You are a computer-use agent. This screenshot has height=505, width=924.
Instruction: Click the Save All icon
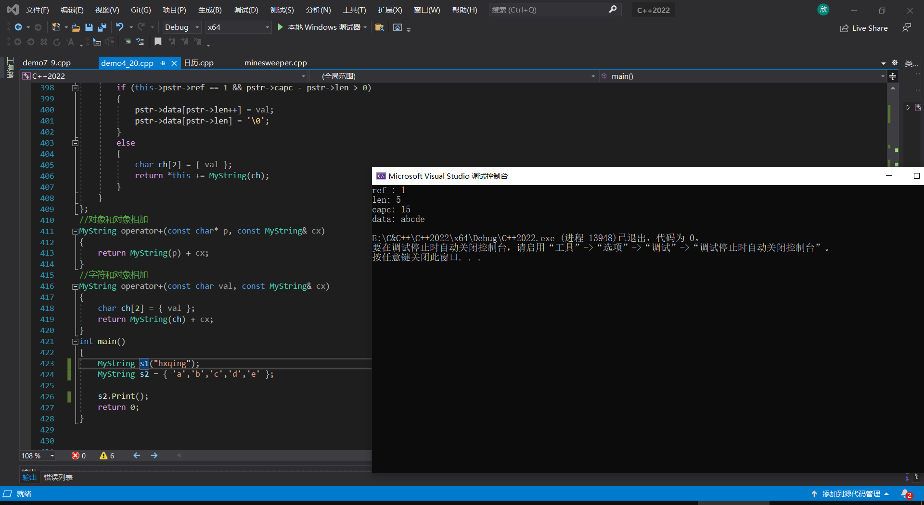[102, 27]
